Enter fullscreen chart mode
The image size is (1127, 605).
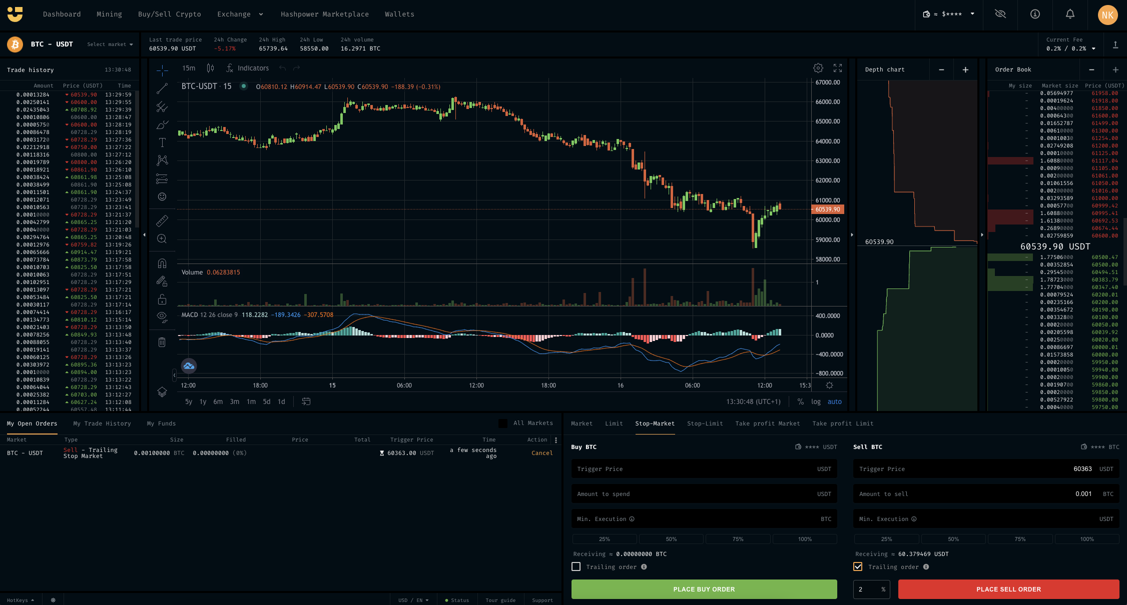(838, 68)
